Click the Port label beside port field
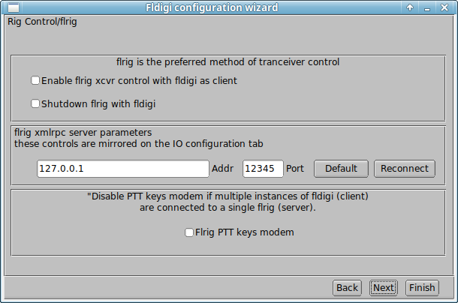The height and width of the screenshot is (303, 458). point(295,169)
